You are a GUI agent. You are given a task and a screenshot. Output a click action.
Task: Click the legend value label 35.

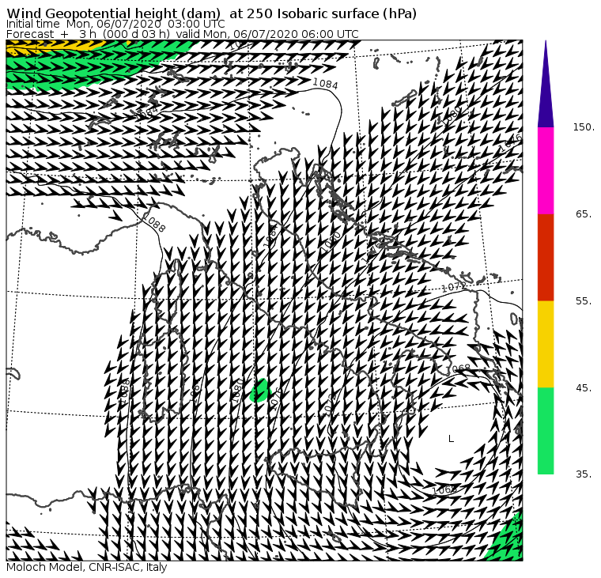[584, 474]
